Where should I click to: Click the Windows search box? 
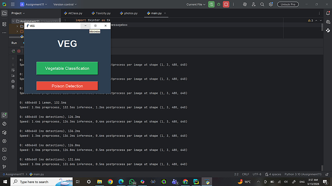click(41, 182)
